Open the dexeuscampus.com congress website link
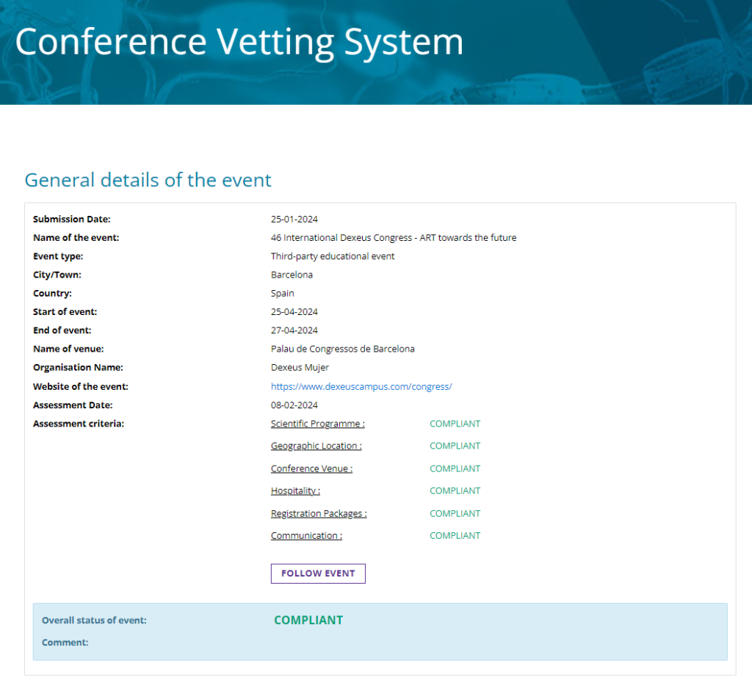The width and height of the screenshot is (752, 677). click(361, 386)
